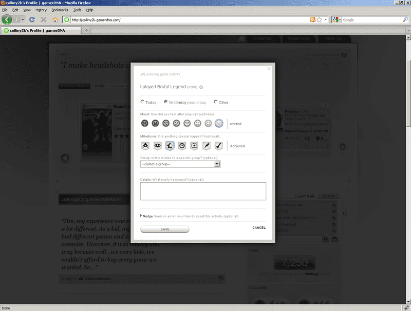
Task: Choose the Yesterday radio button
Action: coord(165,102)
